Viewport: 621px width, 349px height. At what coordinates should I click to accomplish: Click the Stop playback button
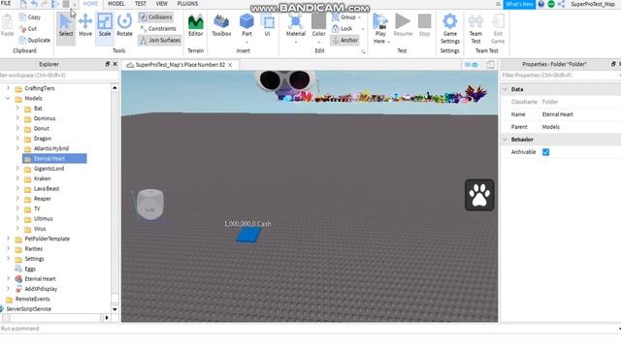point(424,25)
